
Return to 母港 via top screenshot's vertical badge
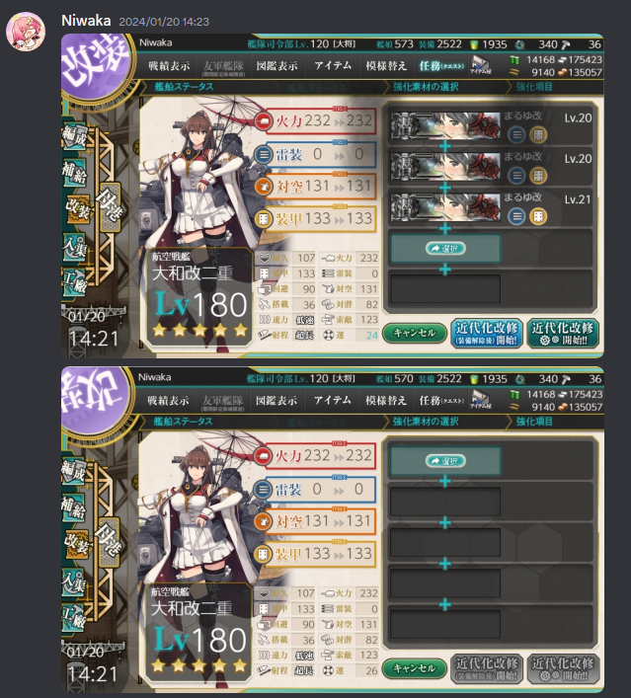click(110, 206)
